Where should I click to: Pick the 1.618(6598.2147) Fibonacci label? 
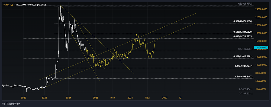(243, 77)
